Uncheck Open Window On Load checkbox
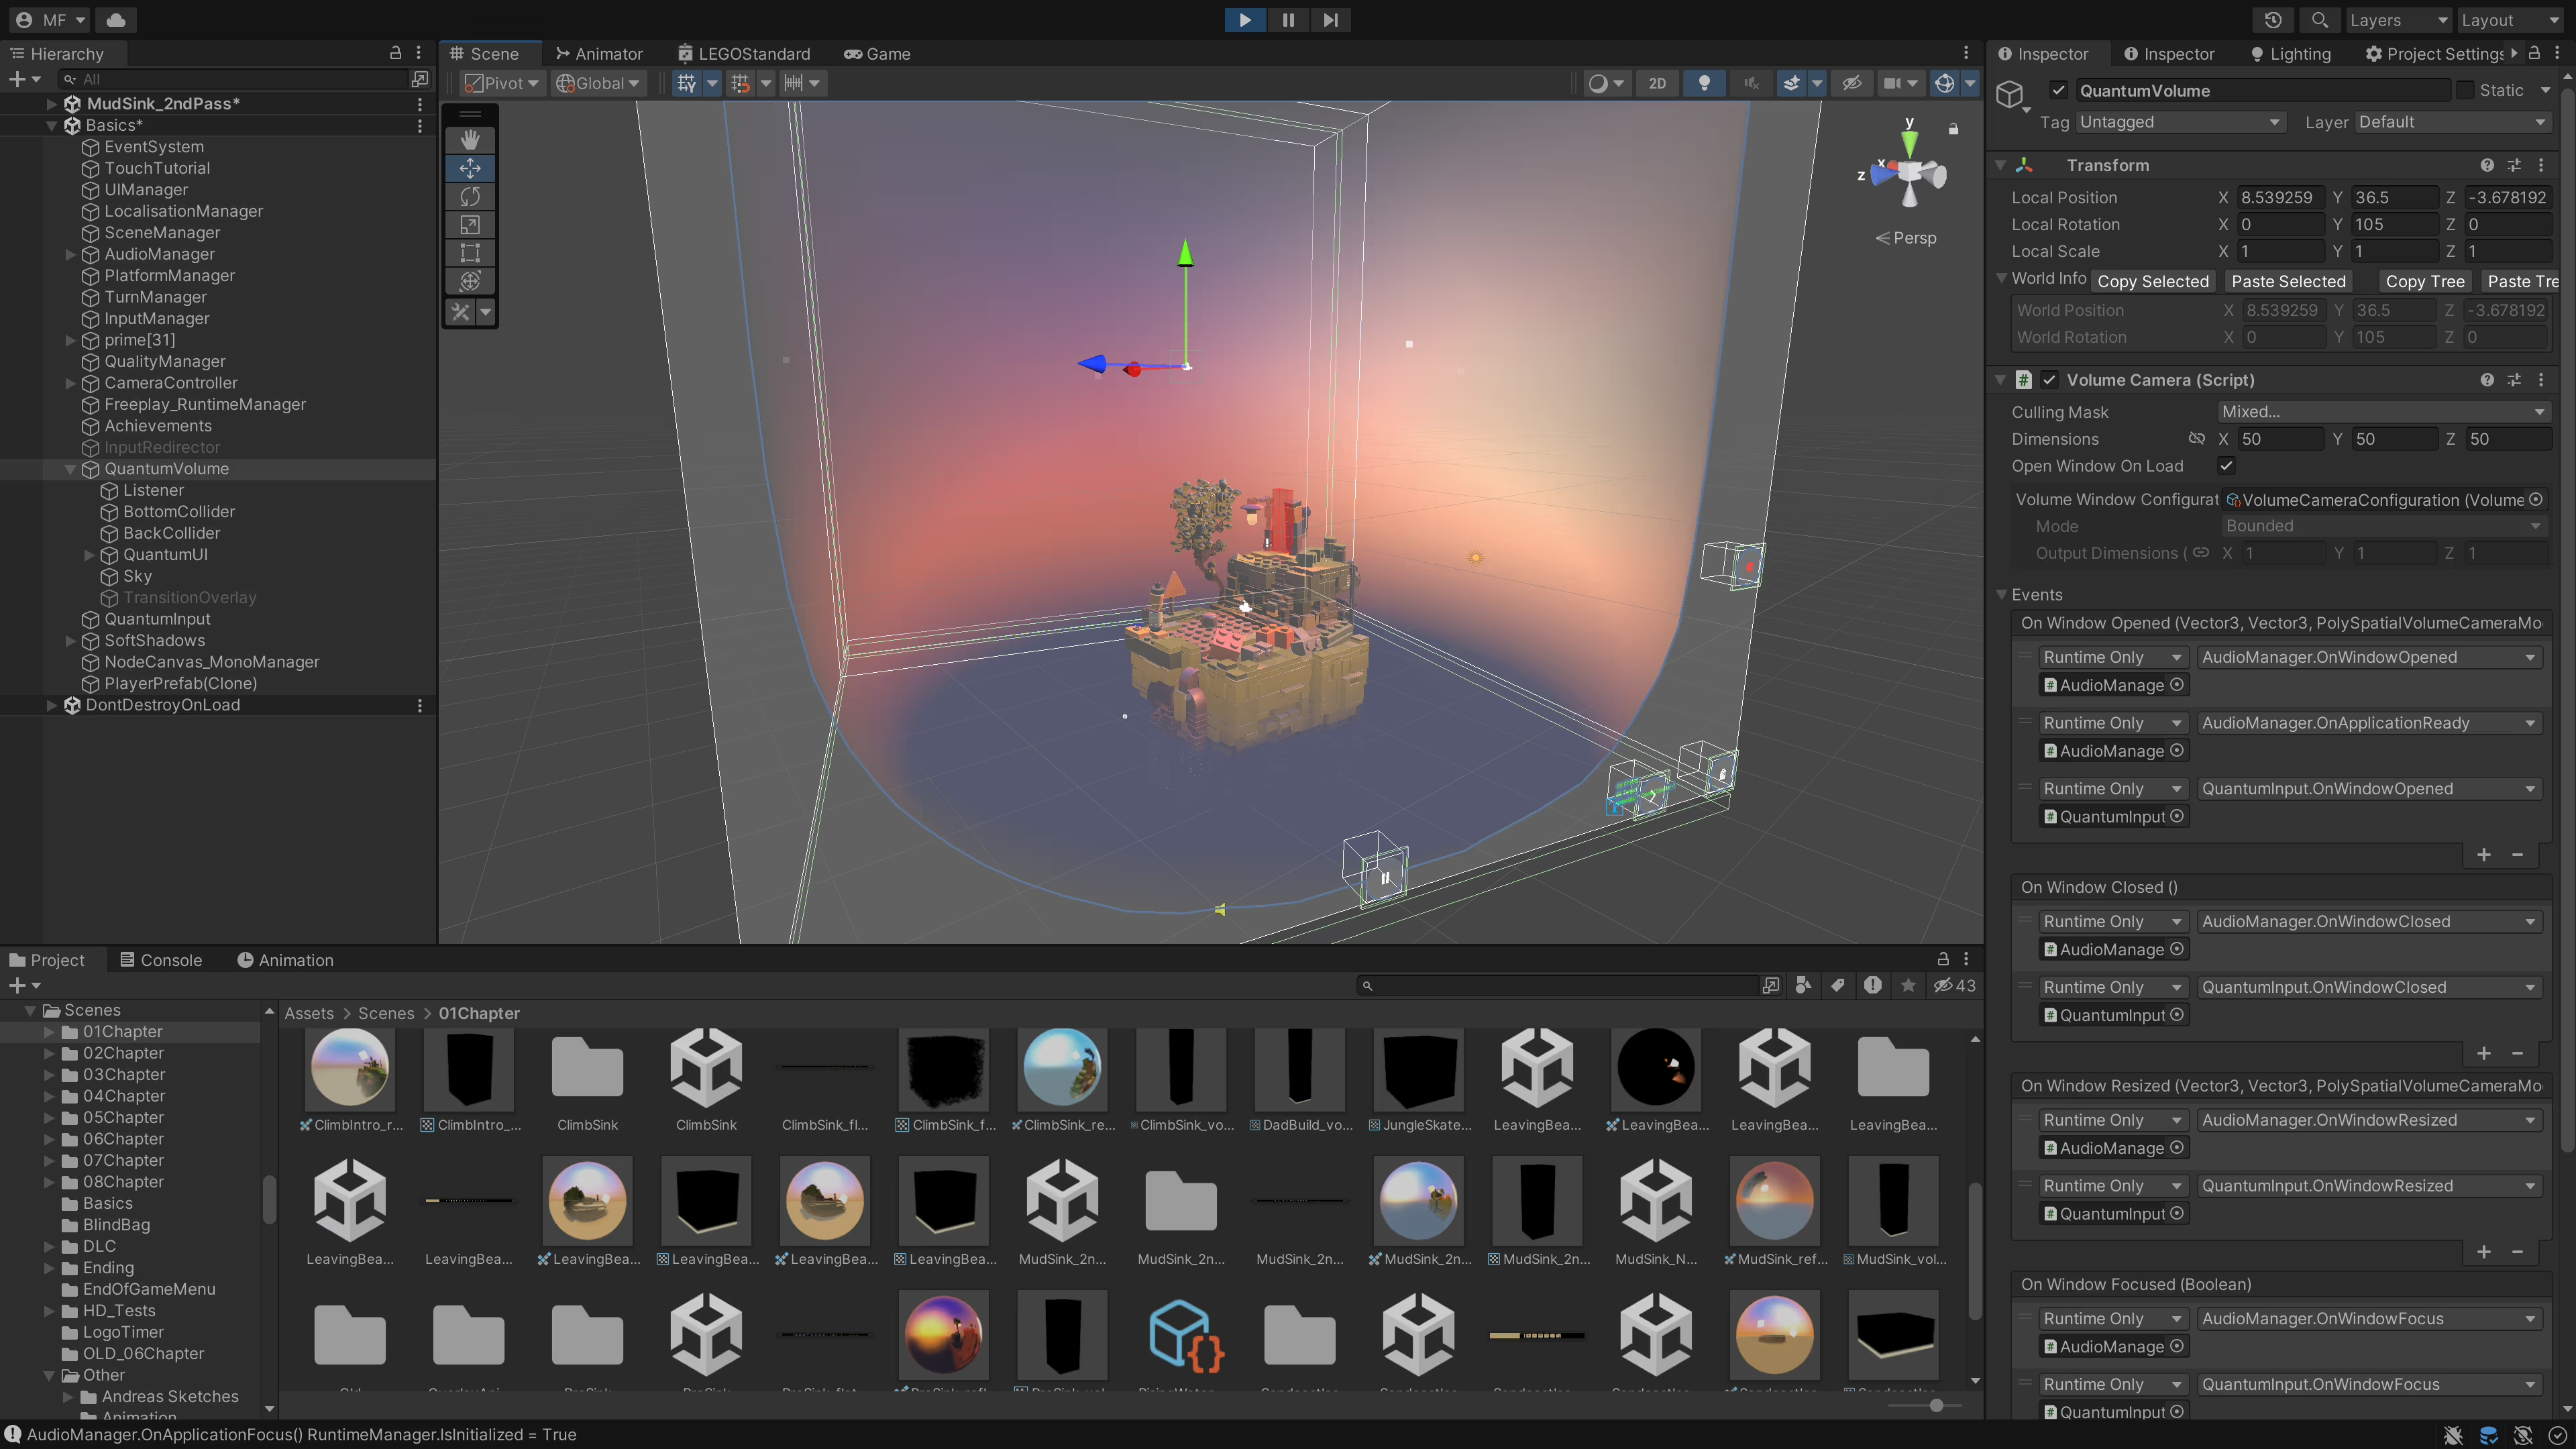 click(x=2226, y=466)
